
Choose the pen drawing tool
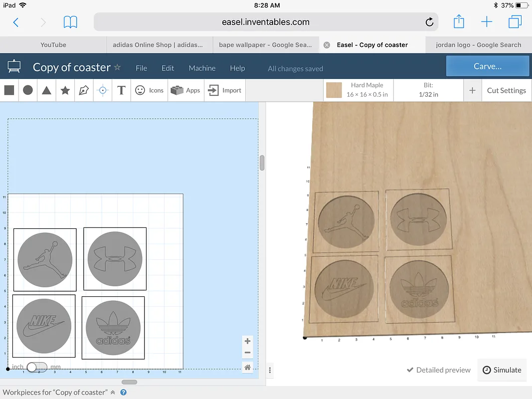(84, 90)
